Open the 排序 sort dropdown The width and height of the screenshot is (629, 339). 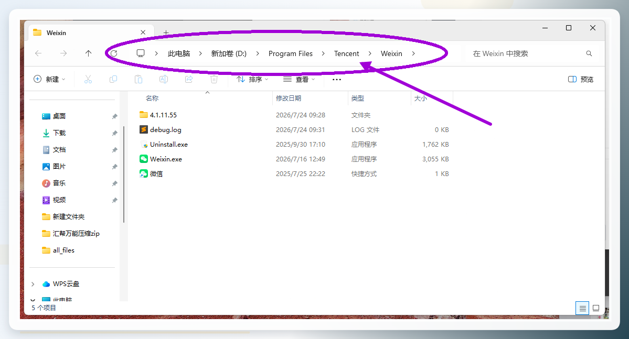point(252,79)
